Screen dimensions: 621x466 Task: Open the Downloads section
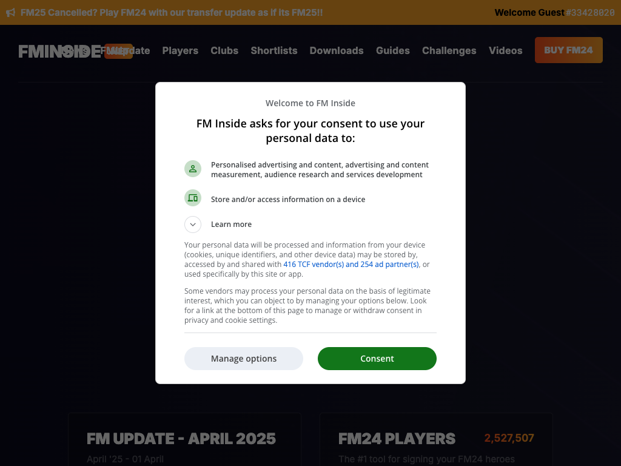(x=337, y=50)
